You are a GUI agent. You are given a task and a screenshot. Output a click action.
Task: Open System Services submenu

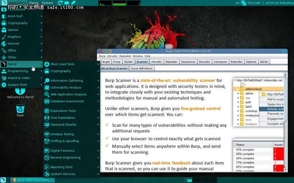72,174
